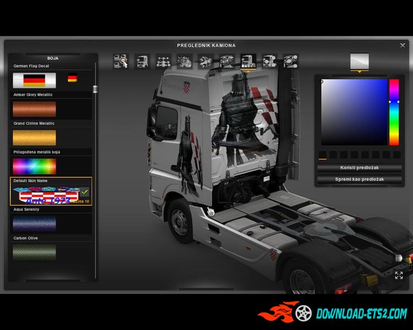
Task: Select the German Flag Decal paint thumbnail
Action: [34, 80]
